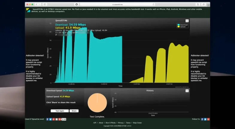The width and height of the screenshot is (235, 129).
Task: Click the cyan download area in chart
Action: pyautogui.click(x=105, y=60)
